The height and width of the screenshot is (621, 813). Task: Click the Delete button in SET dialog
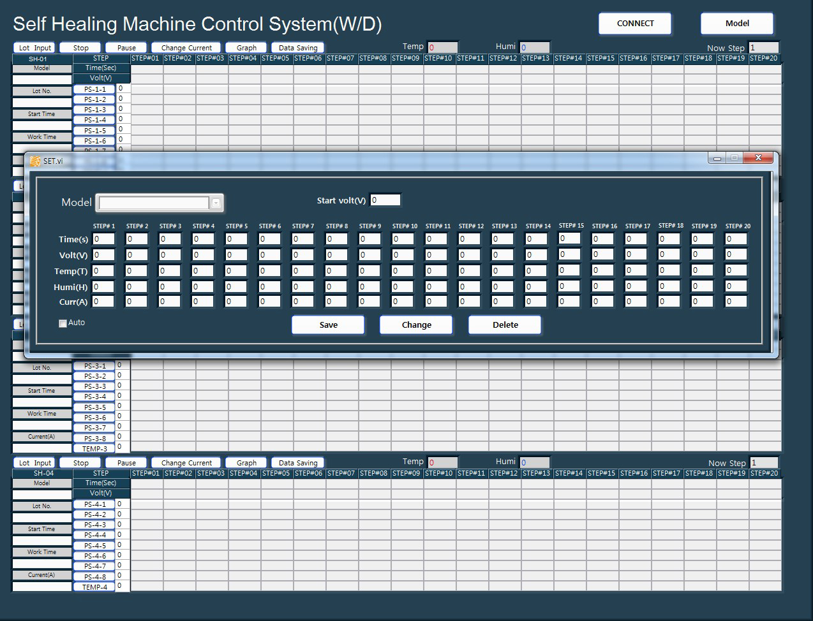(x=505, y=325)
